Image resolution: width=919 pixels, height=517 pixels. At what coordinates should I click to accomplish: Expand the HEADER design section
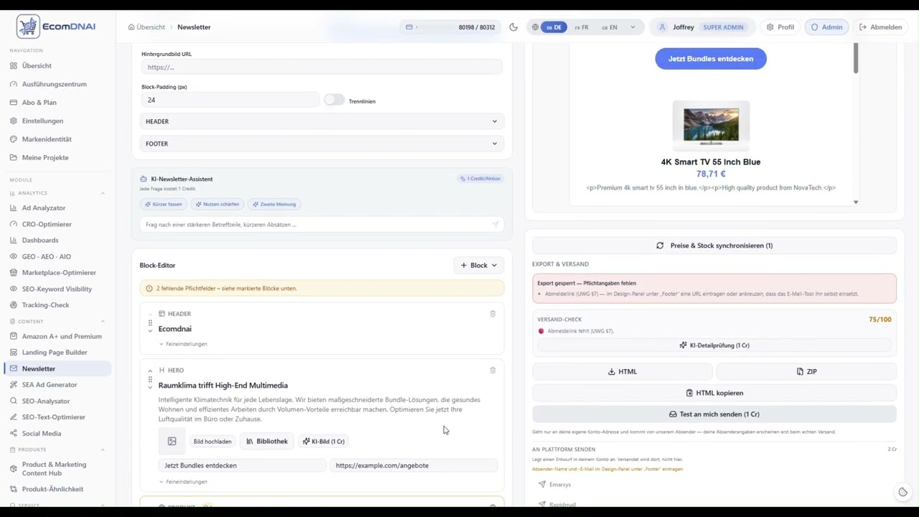coord(321,121)
